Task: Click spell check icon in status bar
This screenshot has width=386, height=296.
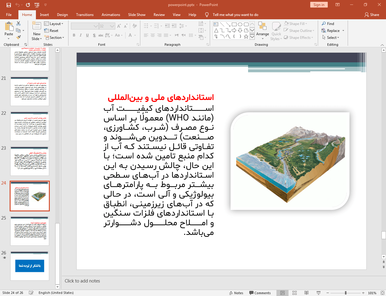Action: point(31,293)
